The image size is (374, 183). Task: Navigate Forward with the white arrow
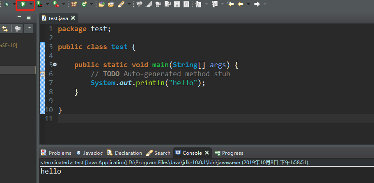(257, 4)
